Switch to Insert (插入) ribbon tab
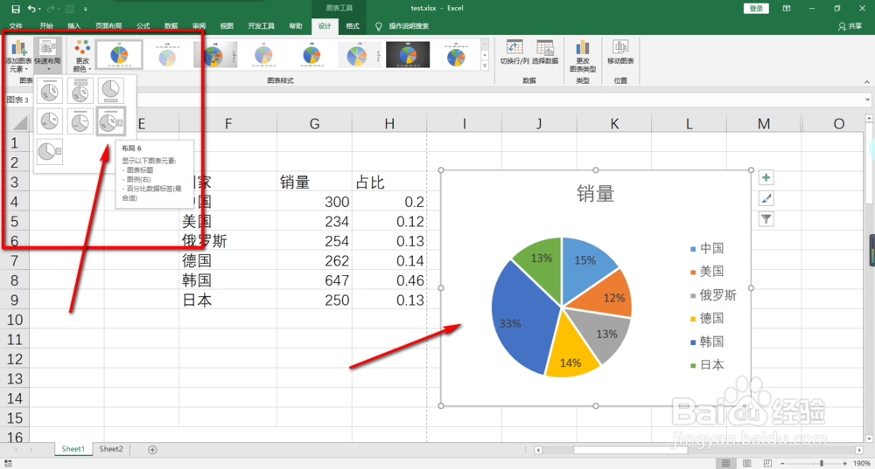 click(74, 26)
